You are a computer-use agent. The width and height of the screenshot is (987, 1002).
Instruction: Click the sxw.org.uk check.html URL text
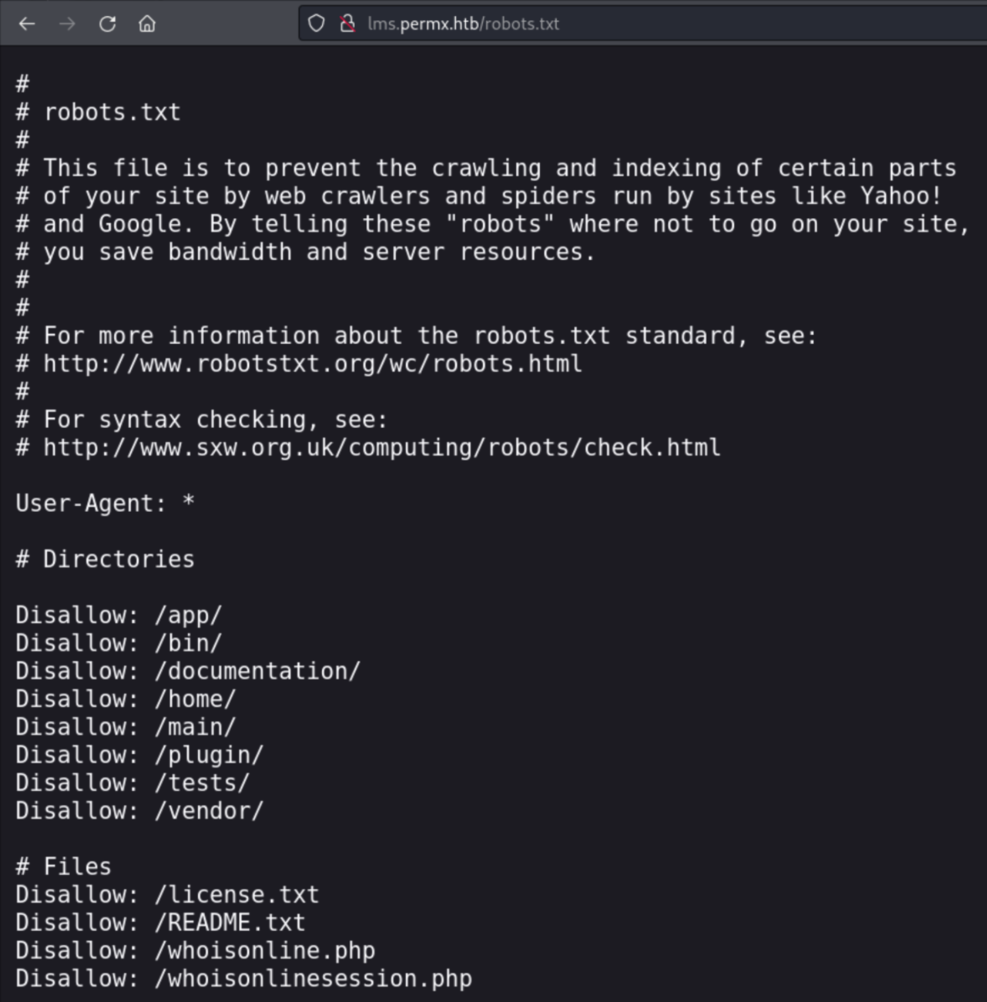(381, 448)
